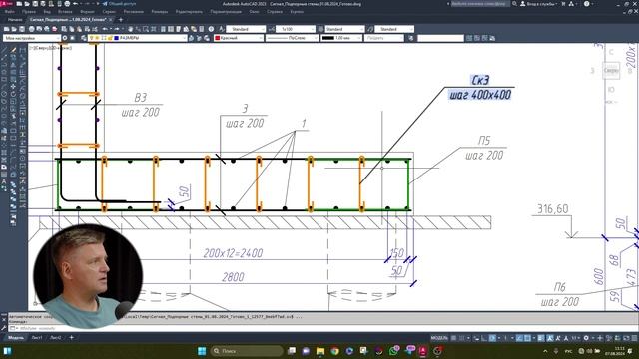Click the Вход в службы sign-in button

tap(539, 4)
